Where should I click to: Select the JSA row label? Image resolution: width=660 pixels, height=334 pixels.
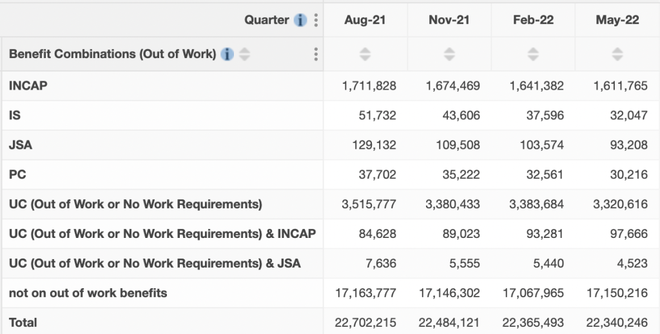coord(21,145)
